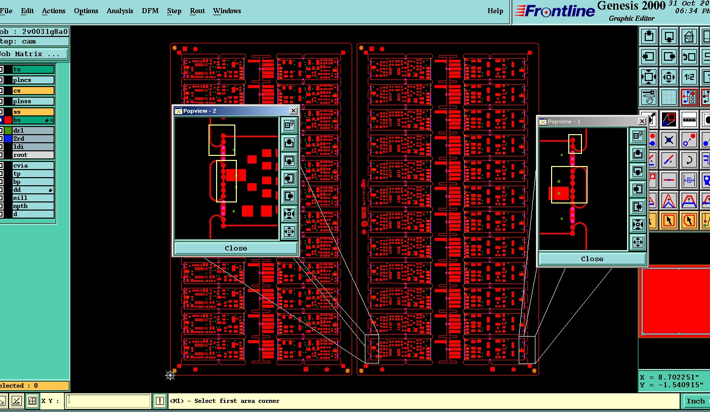
Task: Click Popview 1 detach window icon
Action: click(638, 136)
